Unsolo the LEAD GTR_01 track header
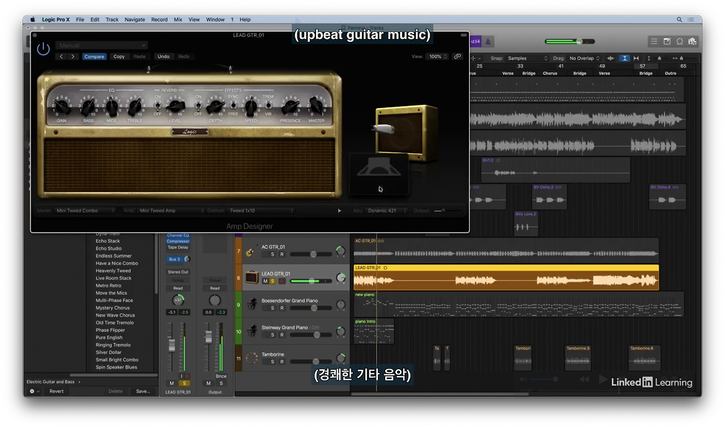Image resolution: width=725 pixels, height=428 pixels. pyautogui.click(x=272, y=281)
